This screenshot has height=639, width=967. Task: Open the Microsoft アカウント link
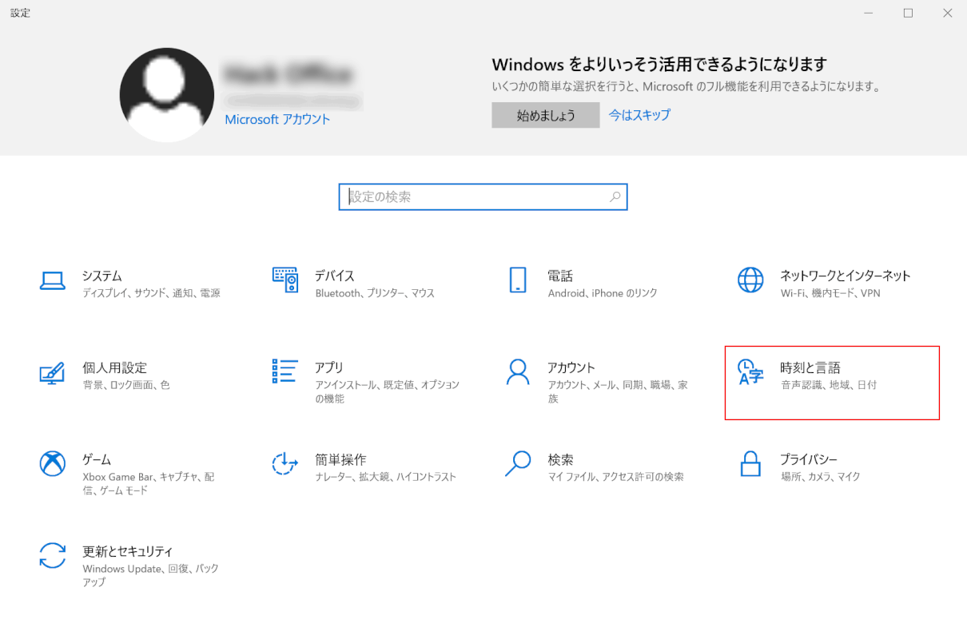277,119
